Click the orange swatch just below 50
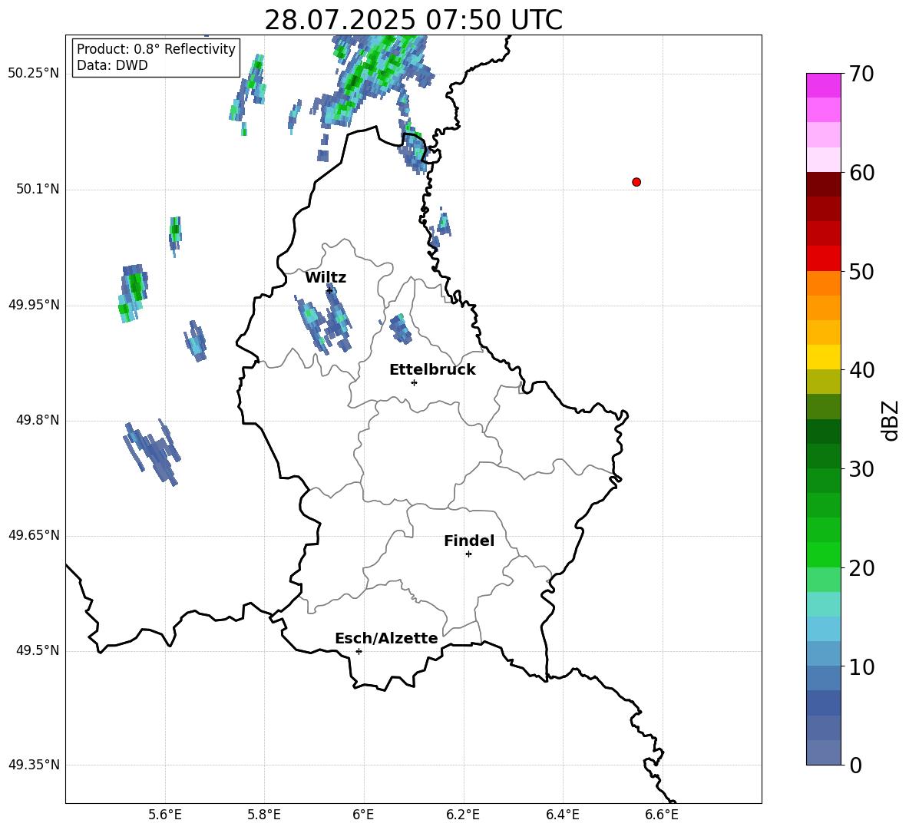 pos(824,283)
